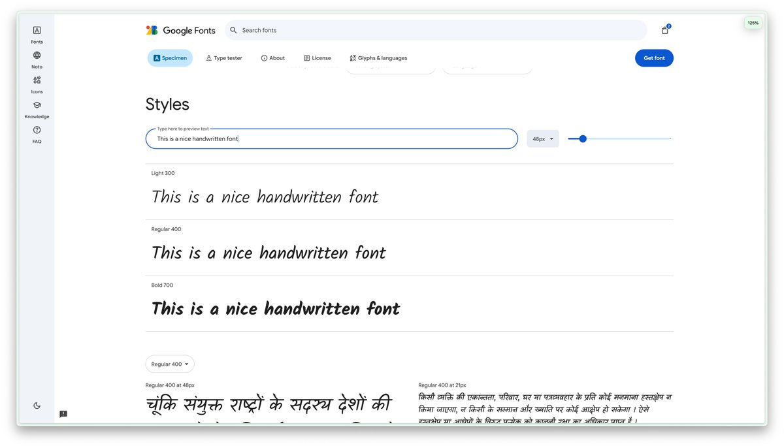
Task: Open the FAQ help icon
Action: [x=37, y=130]
